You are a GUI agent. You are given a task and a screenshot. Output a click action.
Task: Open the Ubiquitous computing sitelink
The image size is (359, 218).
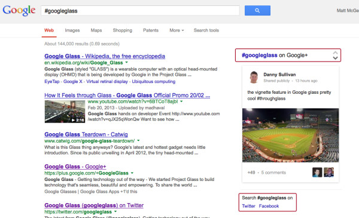click(154, 81)
